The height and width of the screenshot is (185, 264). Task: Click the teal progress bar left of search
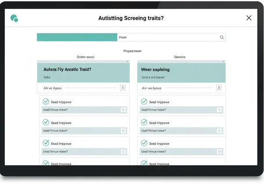77,38
